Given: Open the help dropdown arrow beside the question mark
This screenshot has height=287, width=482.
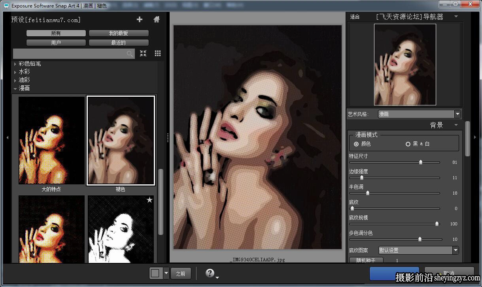Looking at the screenshot, I should coord(217,278).
